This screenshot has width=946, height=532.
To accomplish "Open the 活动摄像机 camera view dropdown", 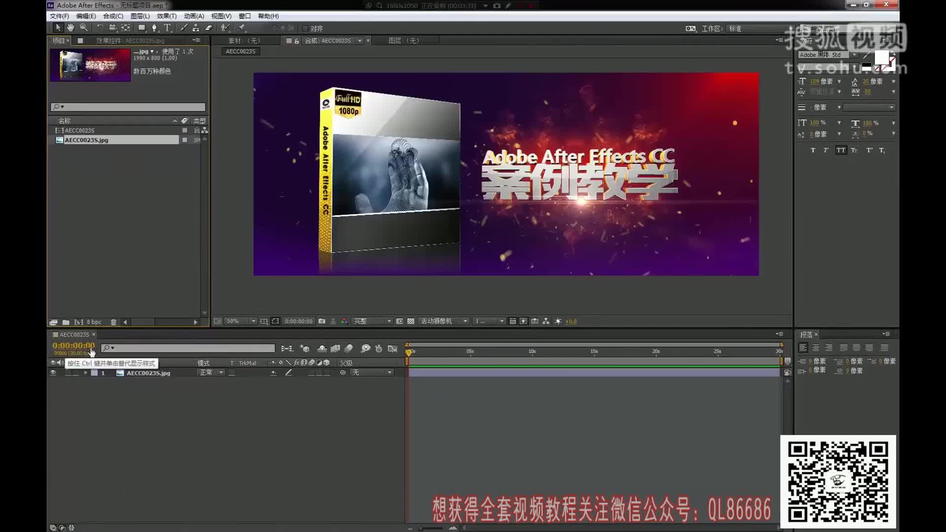I will click(443, 321).
